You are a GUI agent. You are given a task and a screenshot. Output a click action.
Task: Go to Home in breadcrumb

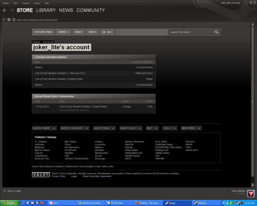point(36,42)
